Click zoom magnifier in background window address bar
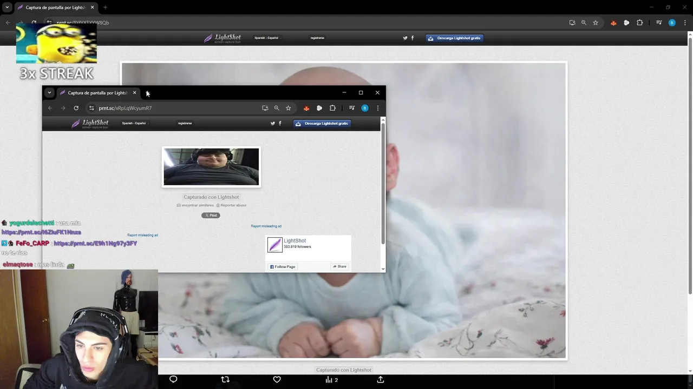This screenshot has width=693, height=389. (584, 23)
